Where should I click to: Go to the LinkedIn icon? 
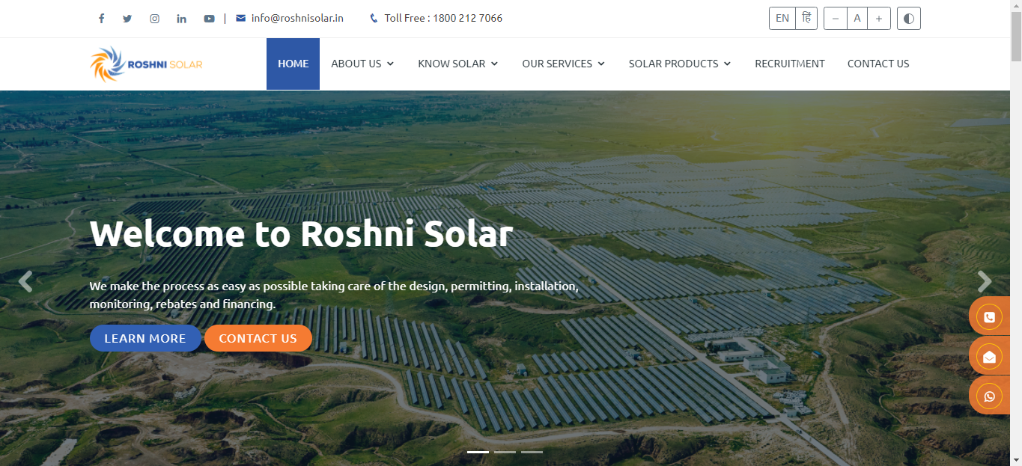click(181, 19)
